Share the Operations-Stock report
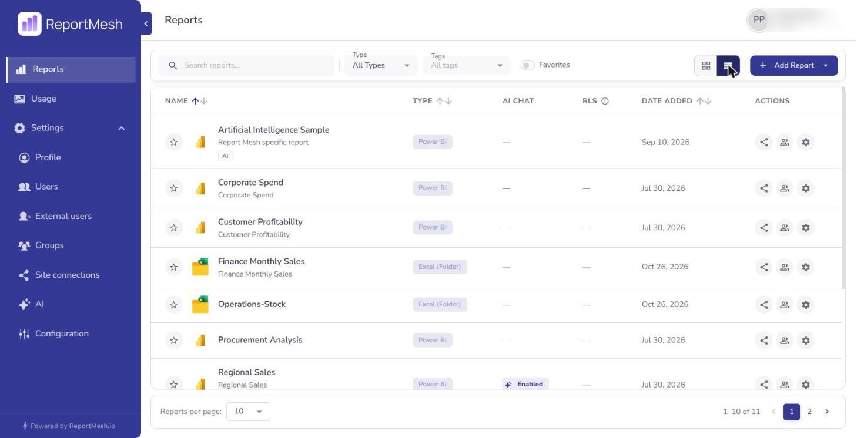 [763, 305]
